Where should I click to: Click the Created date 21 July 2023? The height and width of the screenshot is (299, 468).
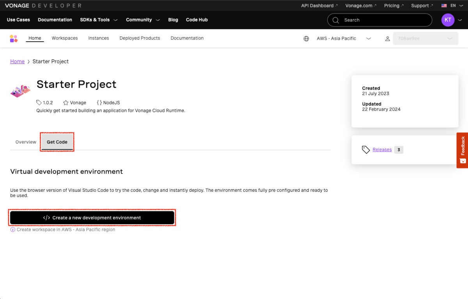tap(376, 94)
